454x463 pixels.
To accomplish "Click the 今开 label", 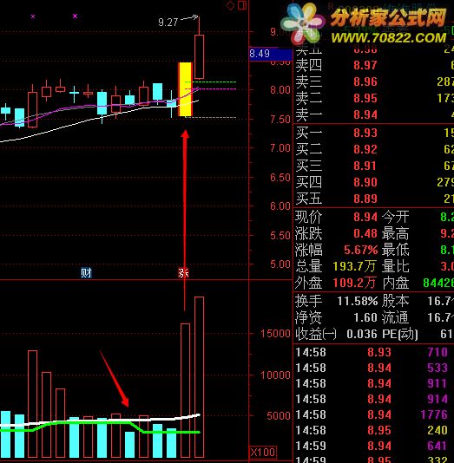I will [396, 217].
